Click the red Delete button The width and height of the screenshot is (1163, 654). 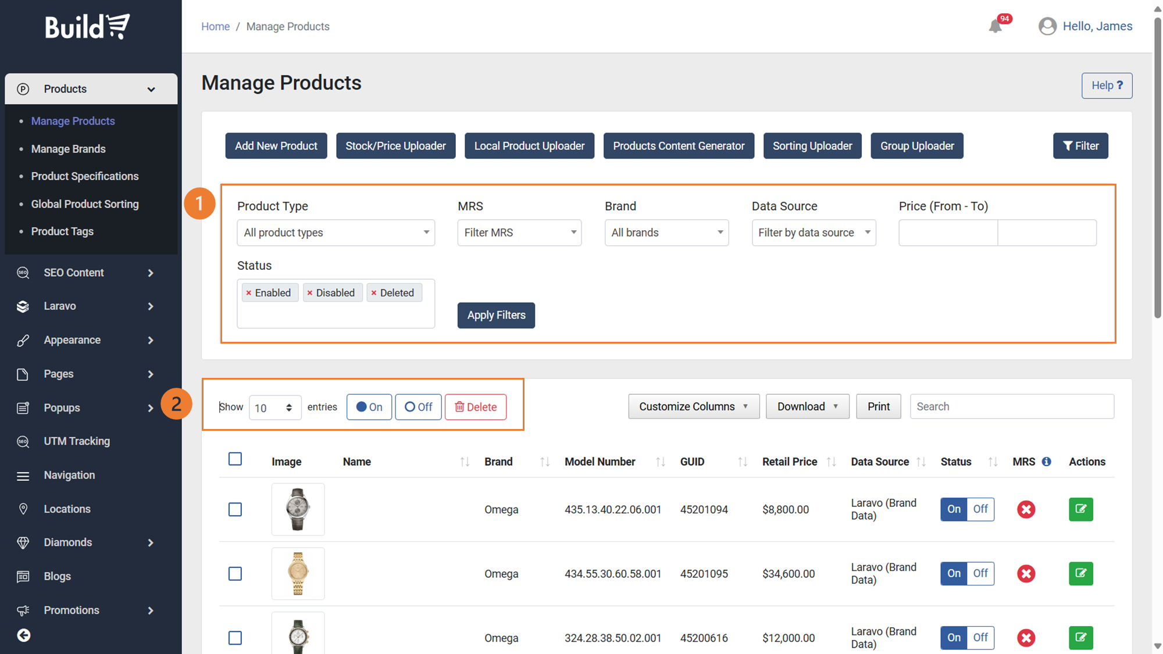click(x=476, y=407)
